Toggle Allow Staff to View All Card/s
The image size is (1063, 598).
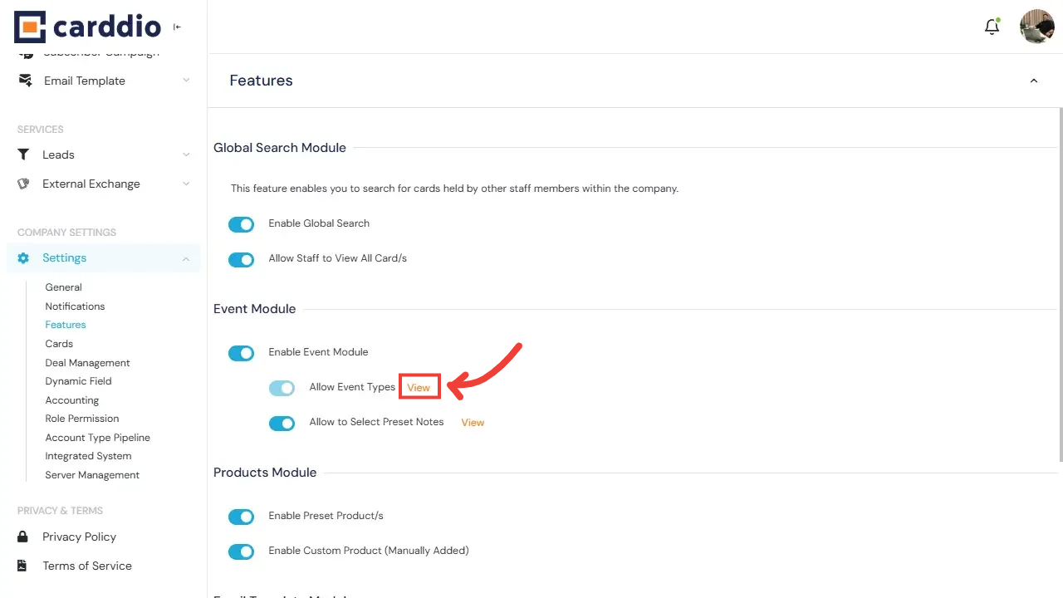[x=241, y=259]
